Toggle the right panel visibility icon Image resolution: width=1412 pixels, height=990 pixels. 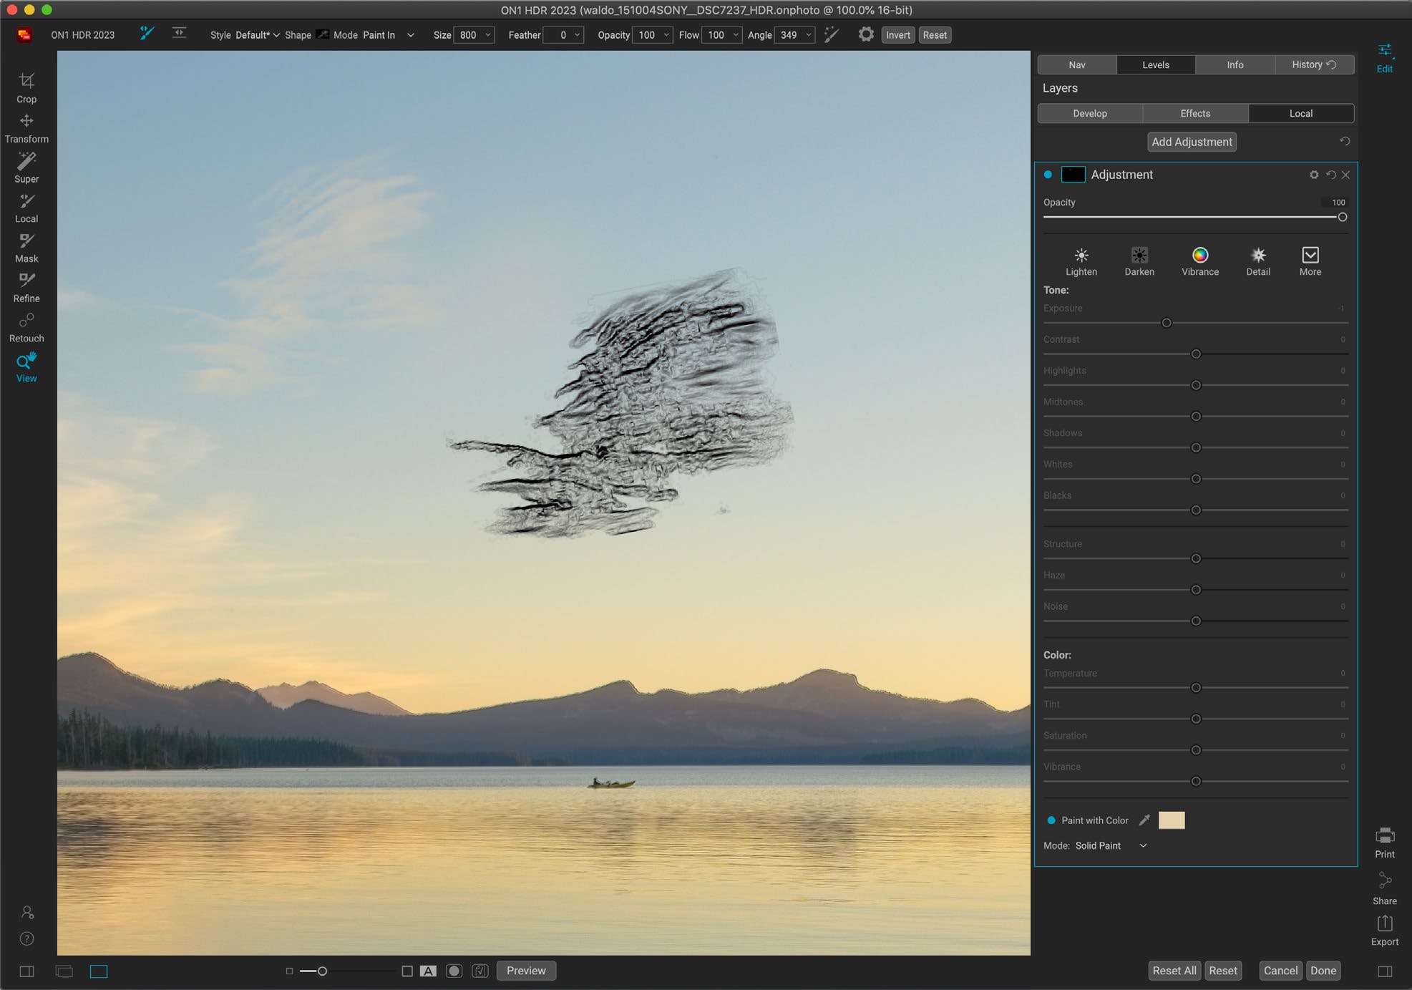[1385, 971]
